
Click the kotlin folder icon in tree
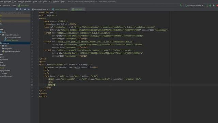[1, 32]
